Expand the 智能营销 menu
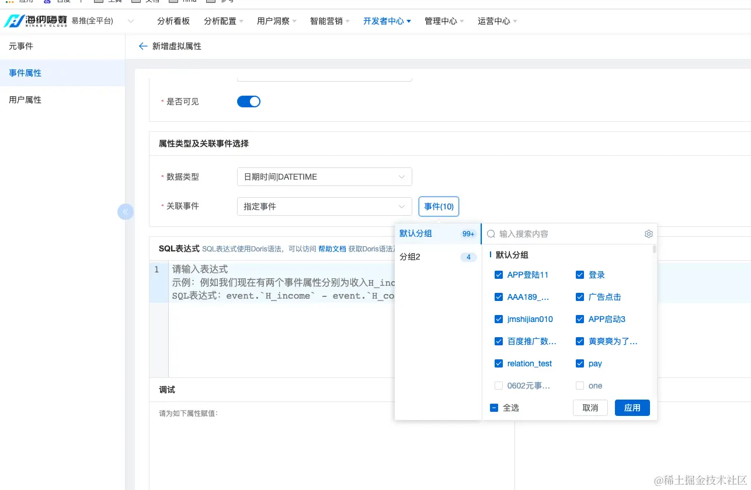This screenshot has height=490, width=751. click(330, 21)
